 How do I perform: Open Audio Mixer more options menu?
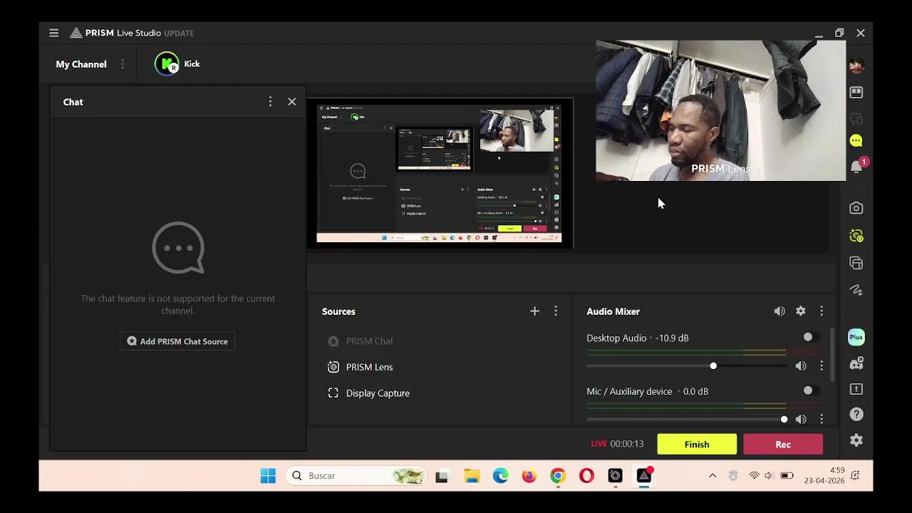pyautogui.click(x=822, y=311)
